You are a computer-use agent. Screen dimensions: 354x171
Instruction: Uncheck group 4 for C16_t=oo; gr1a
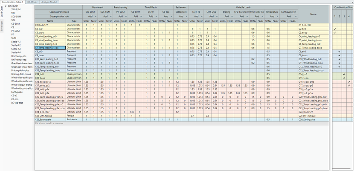point(348,81)
